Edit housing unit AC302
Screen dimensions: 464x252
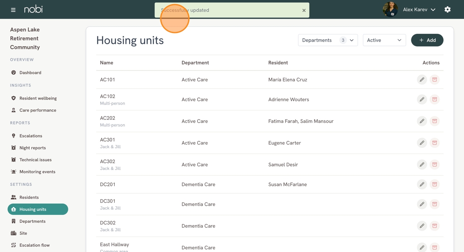coord(422,164)
